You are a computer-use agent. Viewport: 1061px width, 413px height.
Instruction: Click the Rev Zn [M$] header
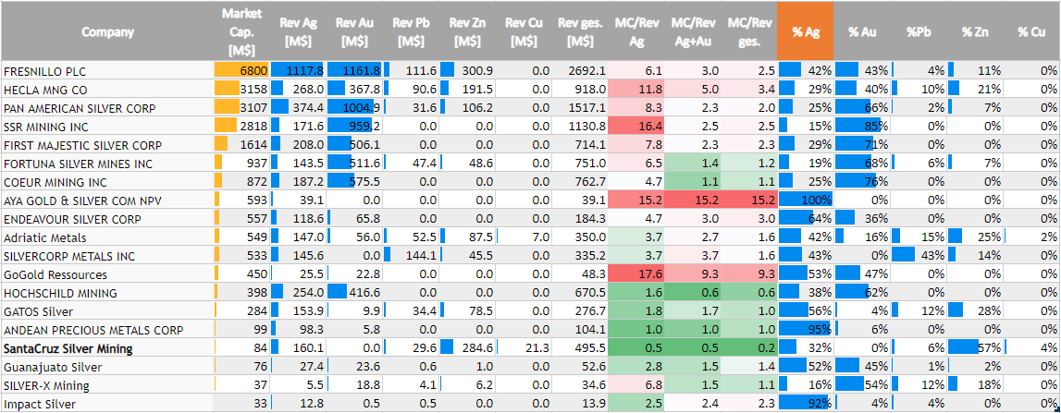467,31
